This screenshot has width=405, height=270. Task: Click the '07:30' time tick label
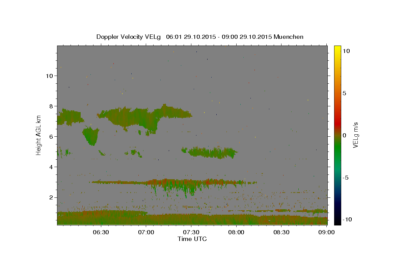pos(191,233)
